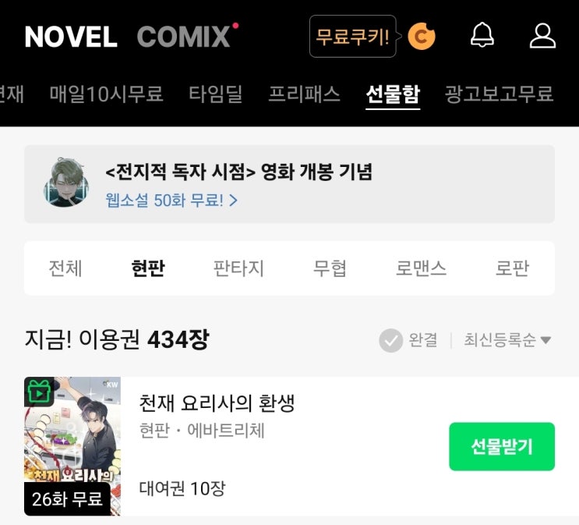Click the gift box badge on cover
Screen dimensions: 579x525
[39, 392]
